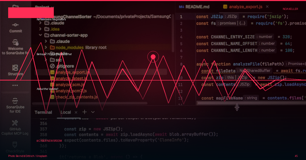Open analyze_export.js in the project tree
Viewport: 306px width, 160px height.
[x=70, y=72]
